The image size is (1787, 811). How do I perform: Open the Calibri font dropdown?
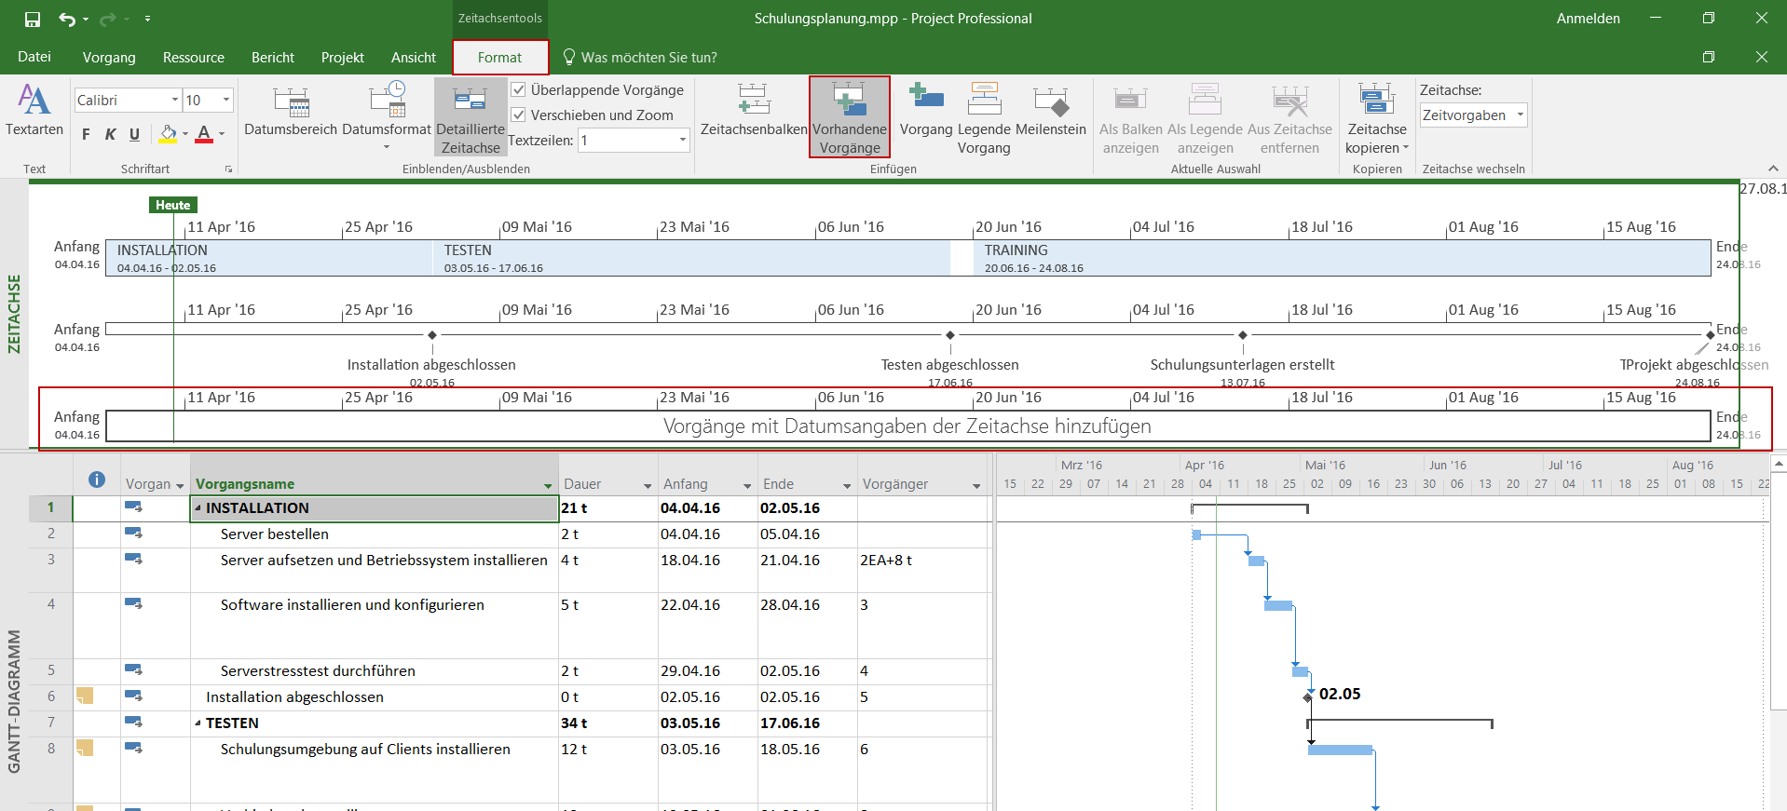coord(174,100)
